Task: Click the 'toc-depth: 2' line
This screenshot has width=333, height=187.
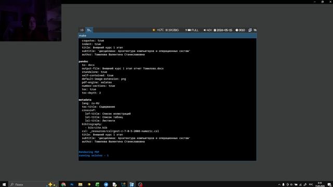Action: [x=92, y=93]
